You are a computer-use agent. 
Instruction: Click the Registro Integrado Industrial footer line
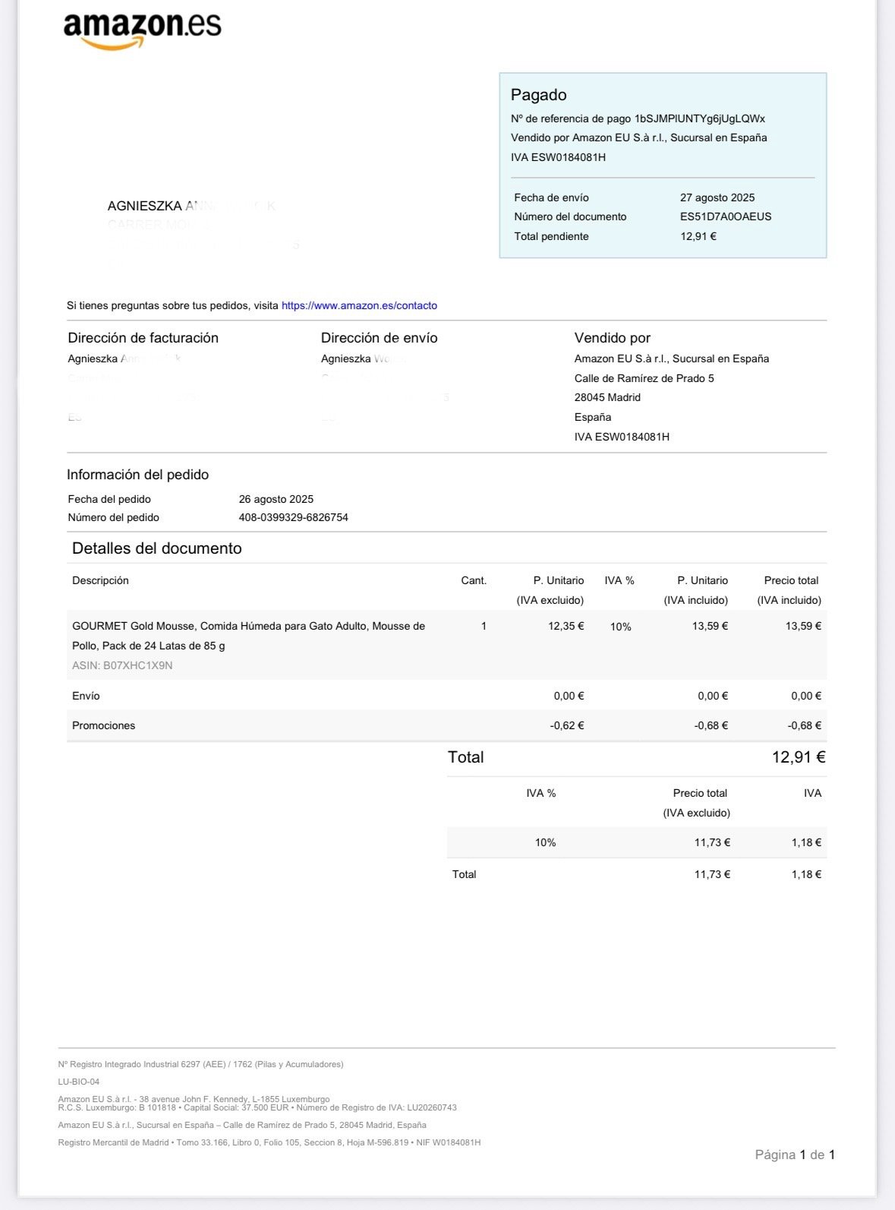tap(200, 1064)
